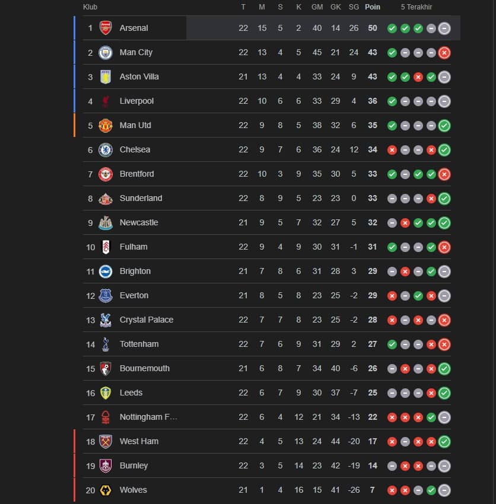Image resolution: width=496 pixels, height=504 pixels.
Task: Click the Klub column header
Action: (x=90, y=7)
